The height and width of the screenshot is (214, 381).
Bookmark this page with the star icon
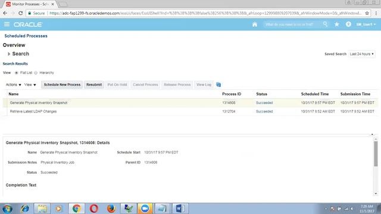click(367, 13)
